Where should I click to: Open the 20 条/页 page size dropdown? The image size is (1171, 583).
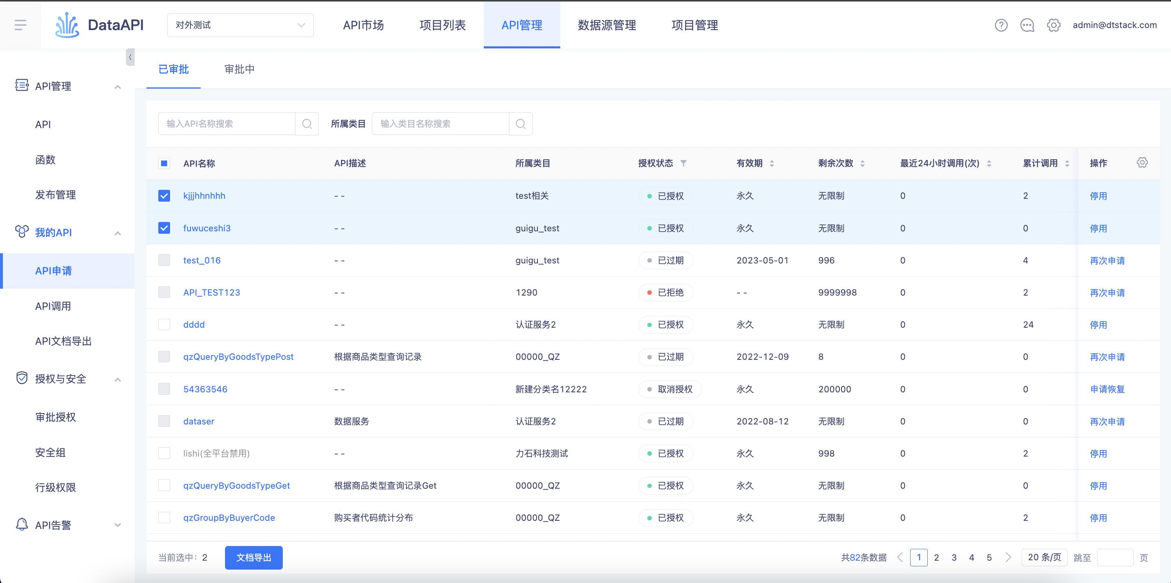coord(1044,557)
